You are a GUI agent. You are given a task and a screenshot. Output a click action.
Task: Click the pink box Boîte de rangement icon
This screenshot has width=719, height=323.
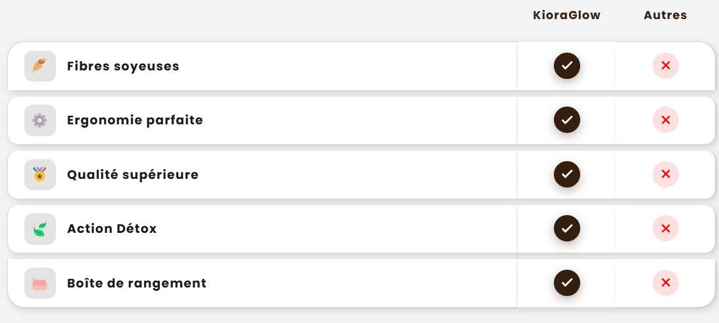click(x=40, y=284)
